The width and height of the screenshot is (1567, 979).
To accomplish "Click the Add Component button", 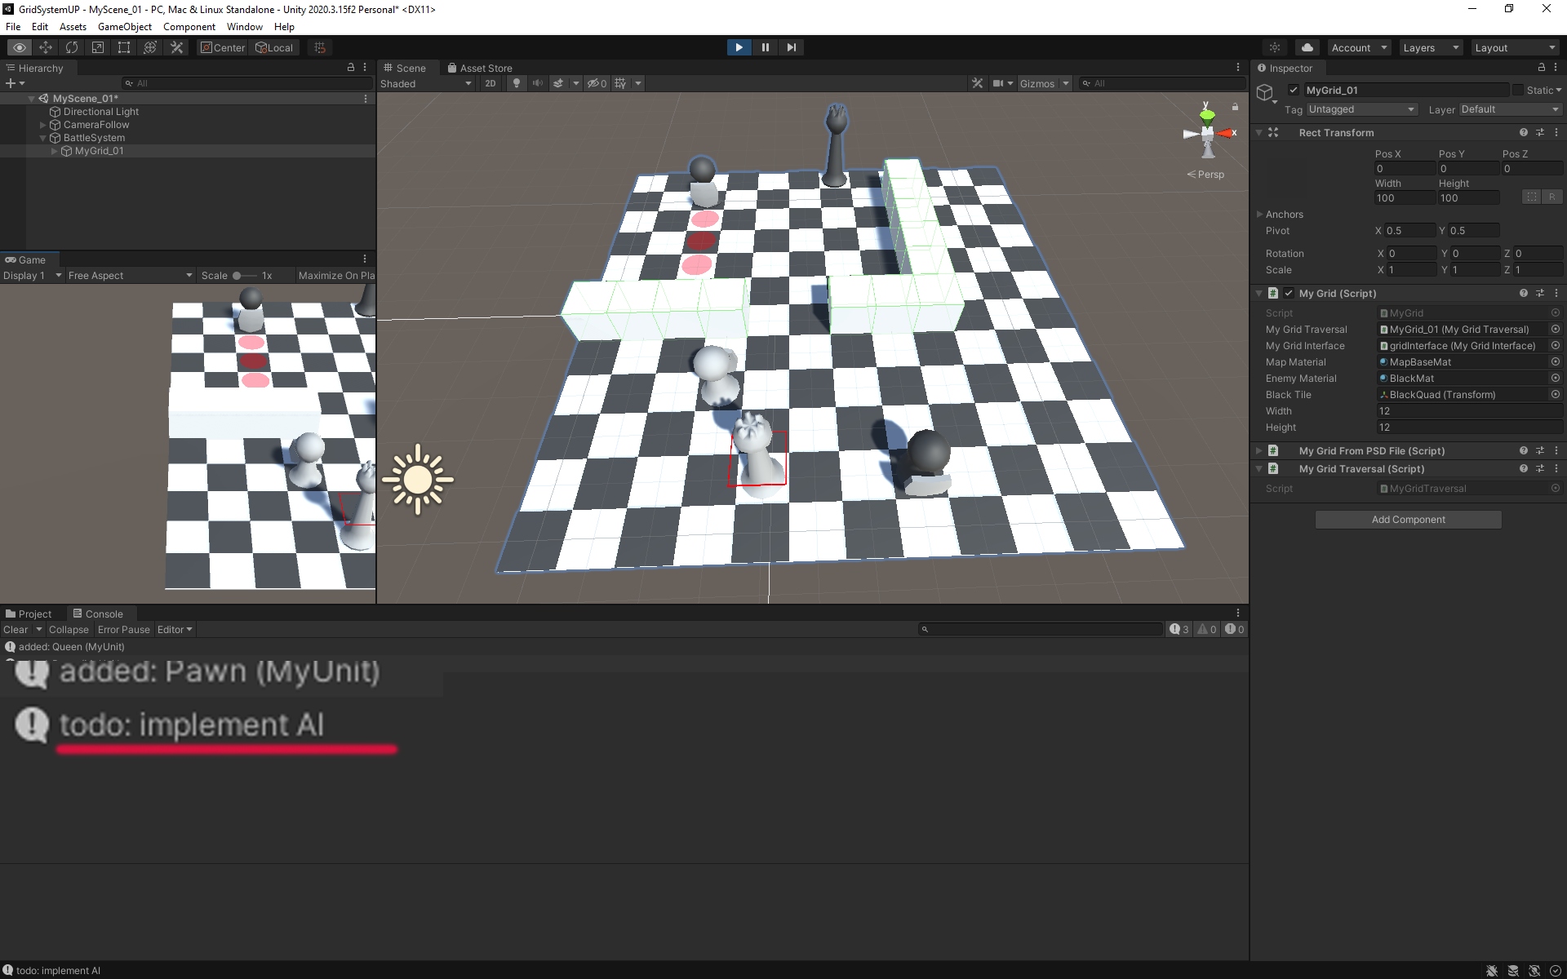I will click(1408, 520).
